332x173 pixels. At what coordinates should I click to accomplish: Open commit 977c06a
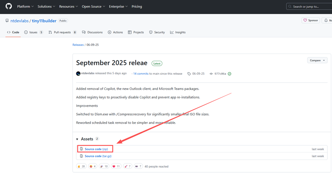coord(220,74)
